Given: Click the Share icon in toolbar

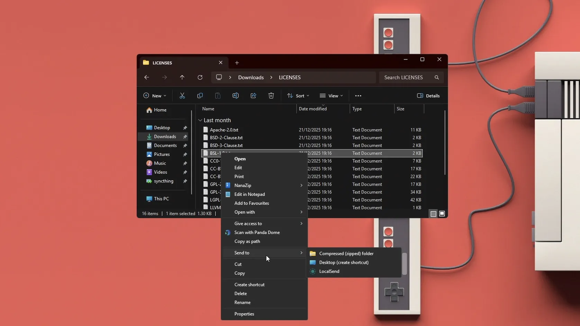Looking at the screenshot, I should [253, 96].
